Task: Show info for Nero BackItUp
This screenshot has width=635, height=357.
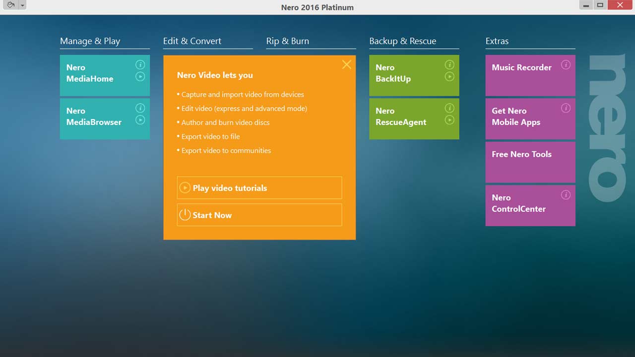Action: tap(449, 64)
